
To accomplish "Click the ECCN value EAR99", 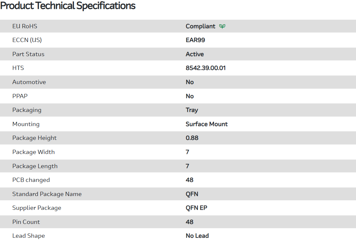I will 195,40.
